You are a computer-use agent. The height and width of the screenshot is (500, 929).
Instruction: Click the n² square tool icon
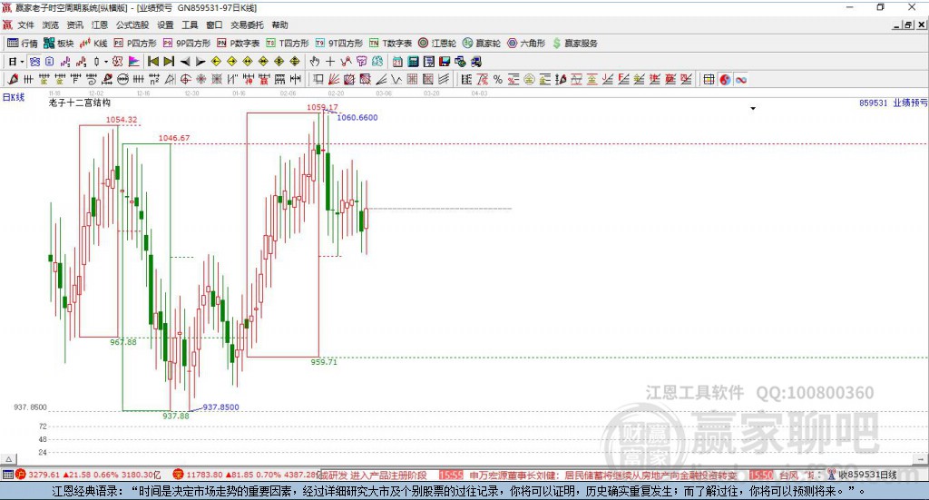tap(153, 79)
